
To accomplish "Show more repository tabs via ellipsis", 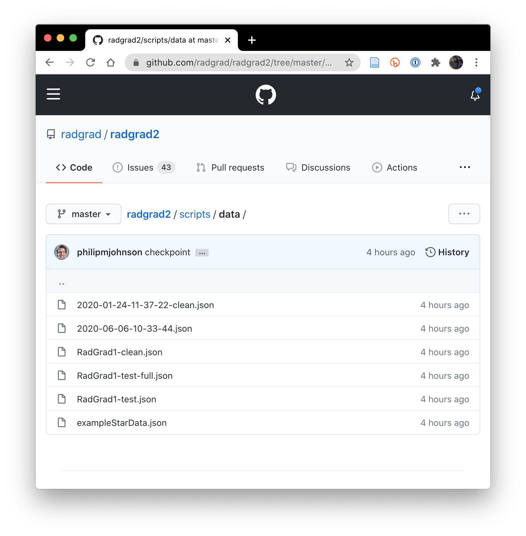I will click(465, 167).
